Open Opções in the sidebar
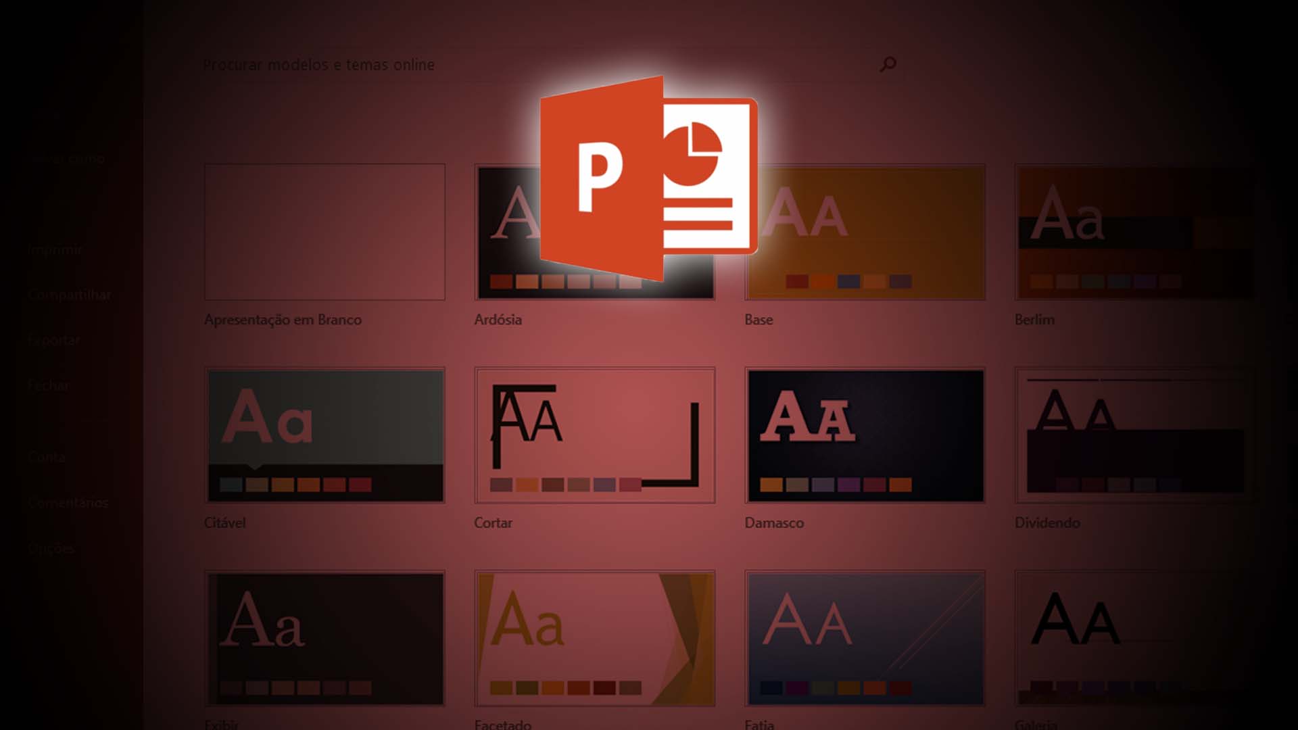The image size is (1298, 730). tap(51, 548)
